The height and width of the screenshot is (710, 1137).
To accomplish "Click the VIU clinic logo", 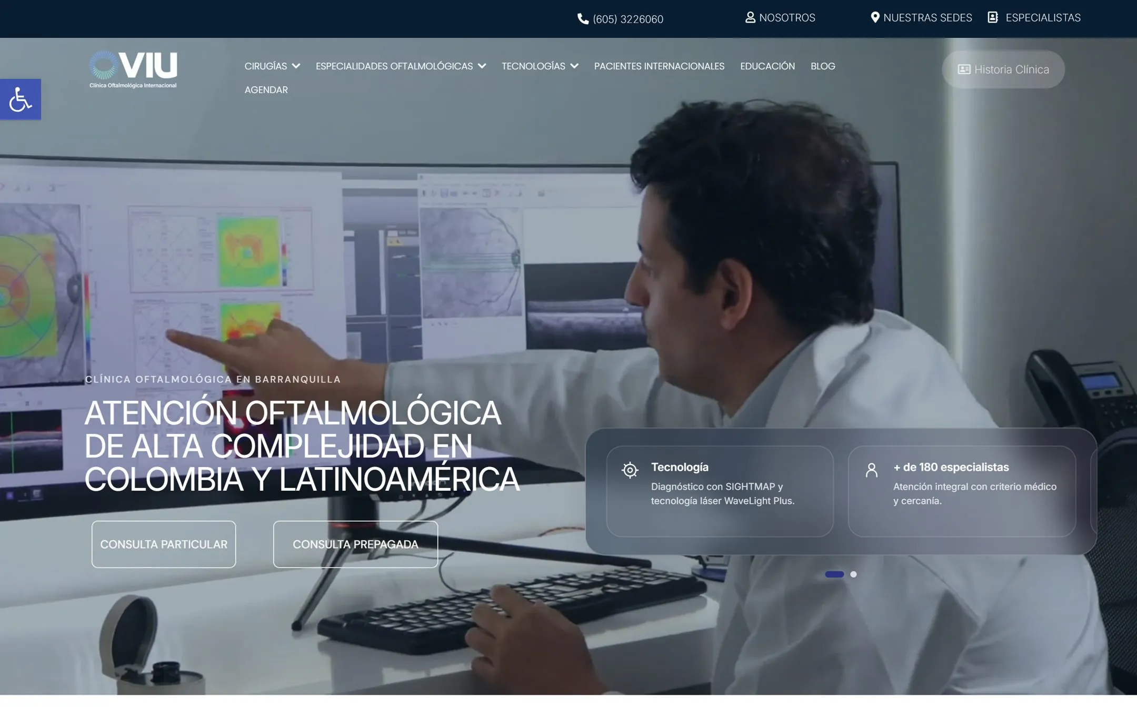I will tap(133, 69).
